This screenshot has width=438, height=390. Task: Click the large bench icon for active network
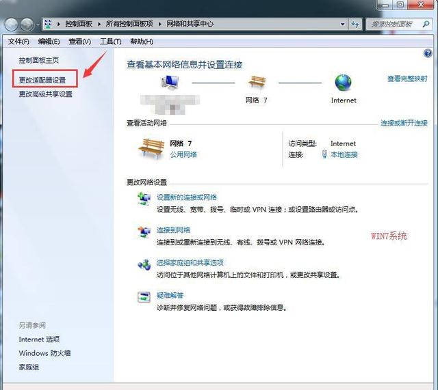pos(151,148)
